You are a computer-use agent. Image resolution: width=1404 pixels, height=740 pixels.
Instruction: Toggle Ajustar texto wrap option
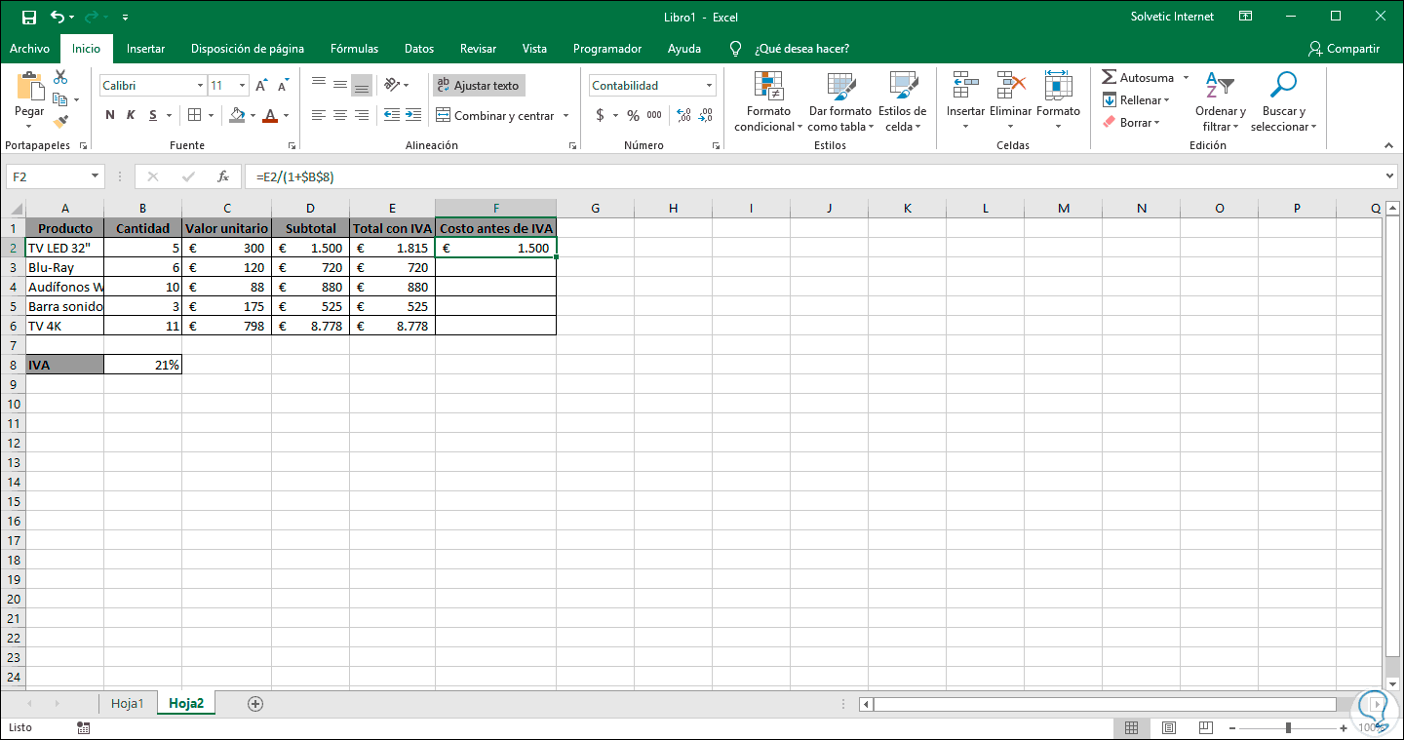coord(479,86)
